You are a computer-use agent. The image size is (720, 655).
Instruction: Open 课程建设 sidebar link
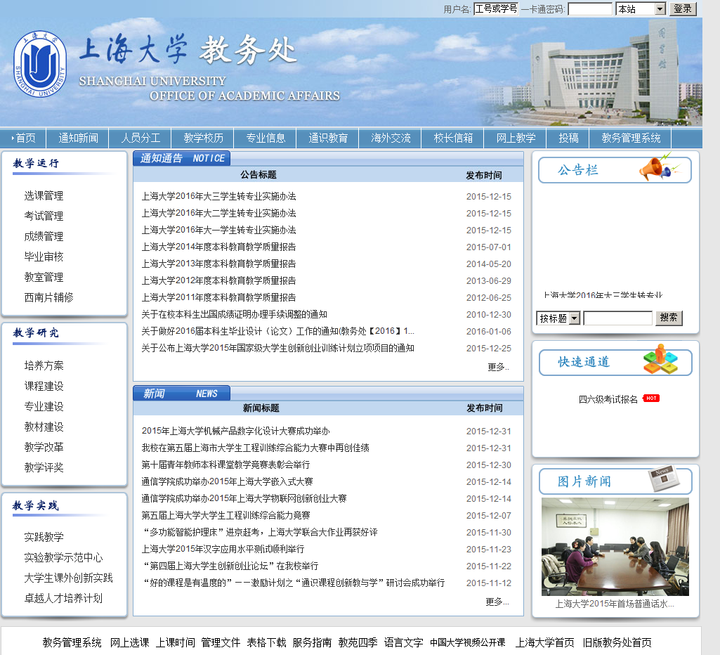click(x=44, y=386)
